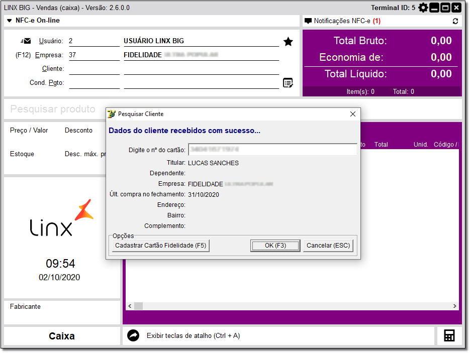The image size is (470, 353).
Task: Confirm with the OK (F3) button
Action: 275,246
